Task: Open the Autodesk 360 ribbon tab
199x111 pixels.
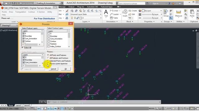Action: click(x=92, y=7)
